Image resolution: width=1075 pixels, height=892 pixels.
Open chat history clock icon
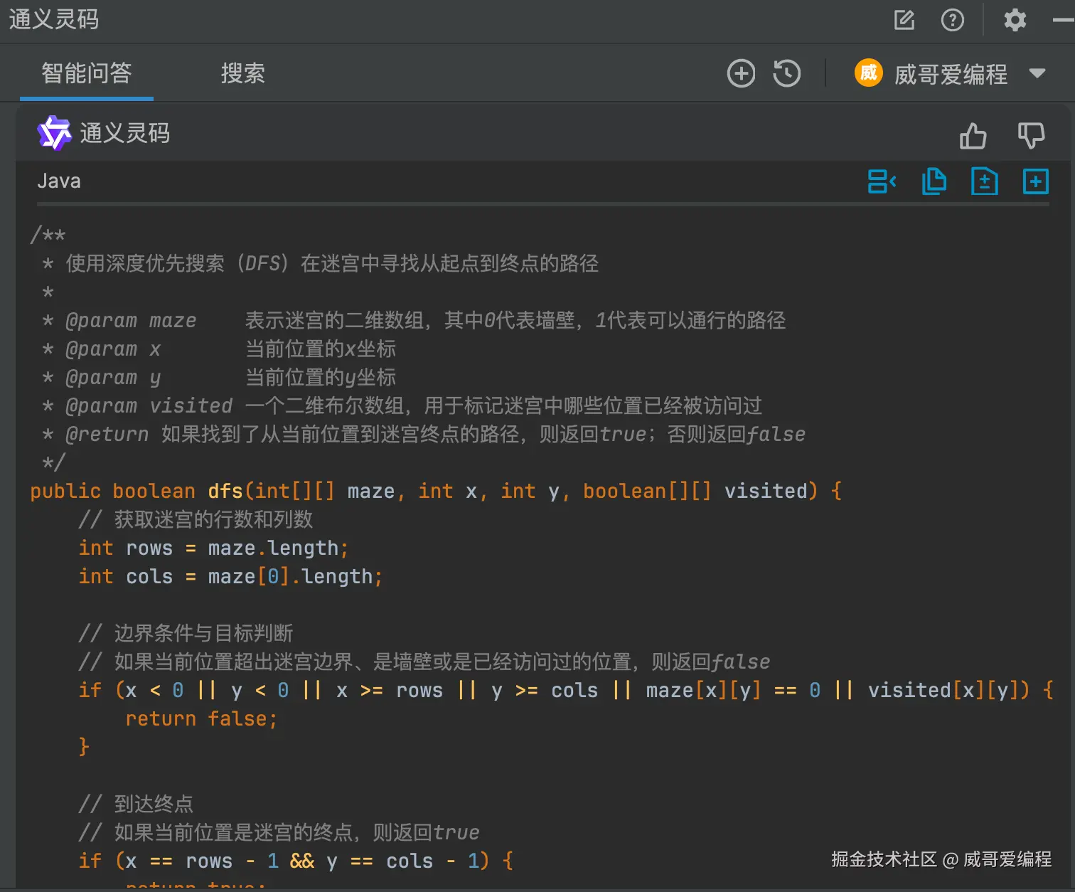click(x=787, y=73)
